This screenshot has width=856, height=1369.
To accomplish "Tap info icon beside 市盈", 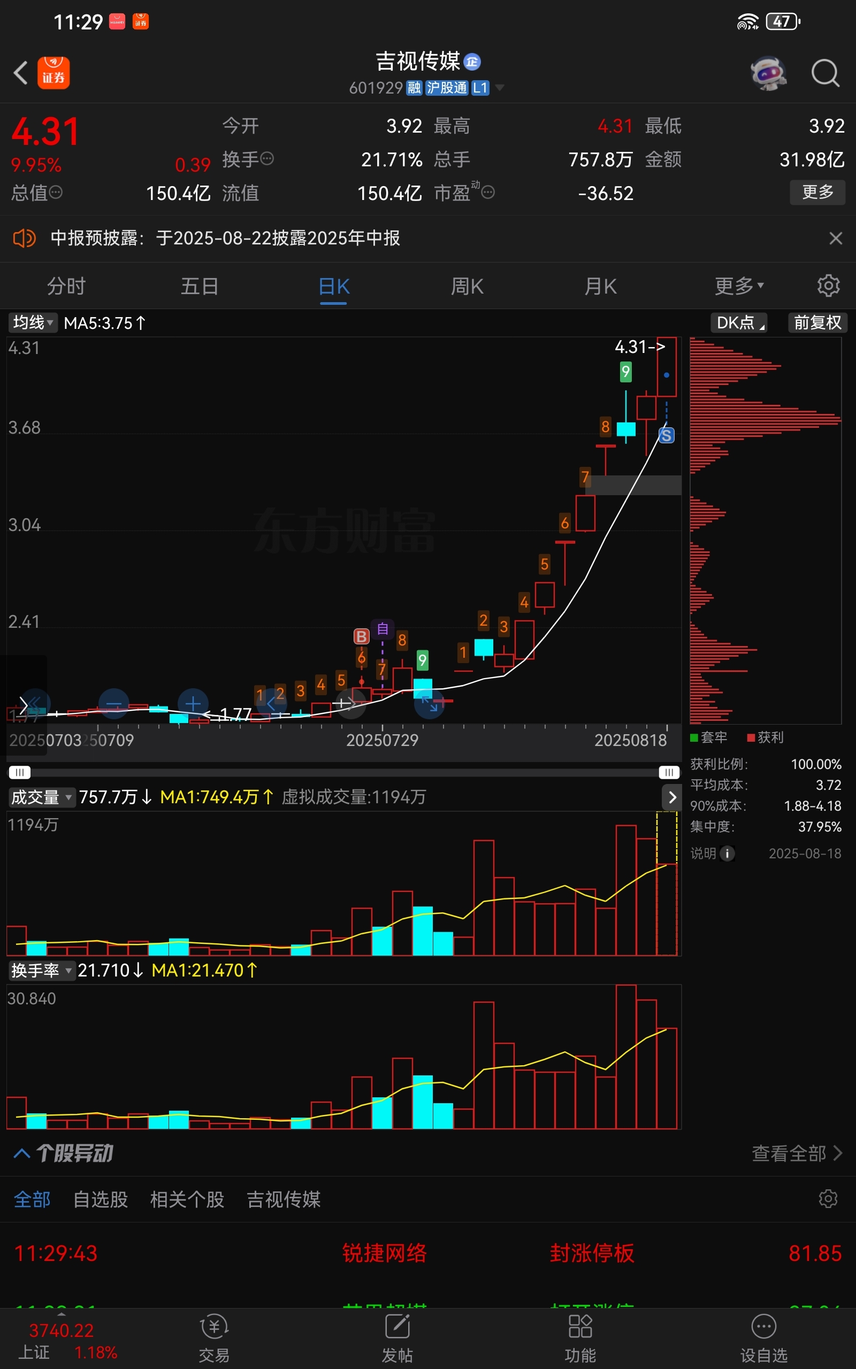I will 488,193.
